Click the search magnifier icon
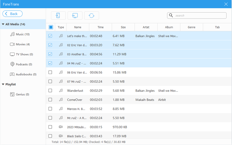Image resolution: width=232 pixels, height=145 pixels. (171, 15)
